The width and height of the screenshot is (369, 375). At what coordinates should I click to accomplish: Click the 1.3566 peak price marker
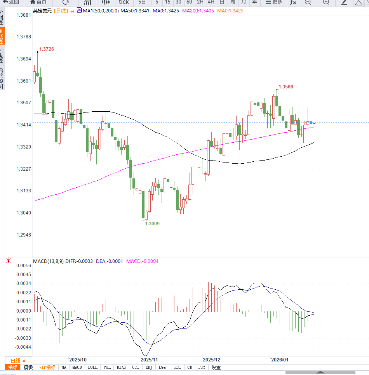pyautogui.click(x=285, y=87)
